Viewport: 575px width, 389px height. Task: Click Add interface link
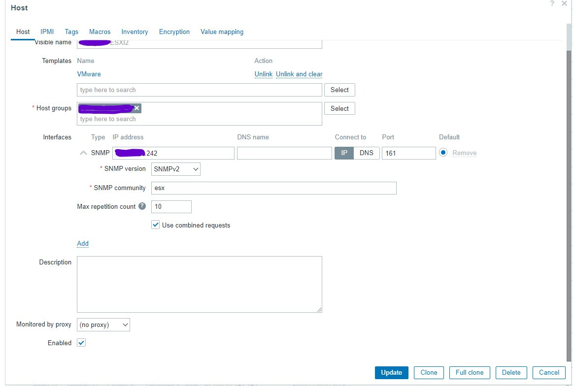coord(83,243)
